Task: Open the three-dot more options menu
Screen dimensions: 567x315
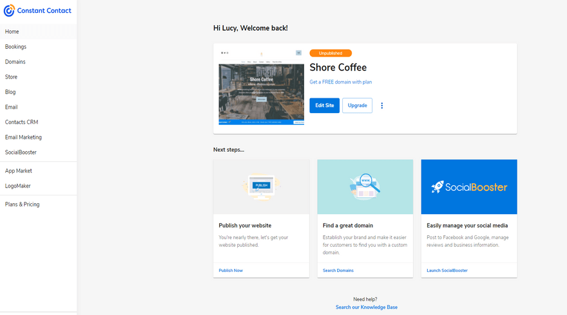Action: click(382, 105)
